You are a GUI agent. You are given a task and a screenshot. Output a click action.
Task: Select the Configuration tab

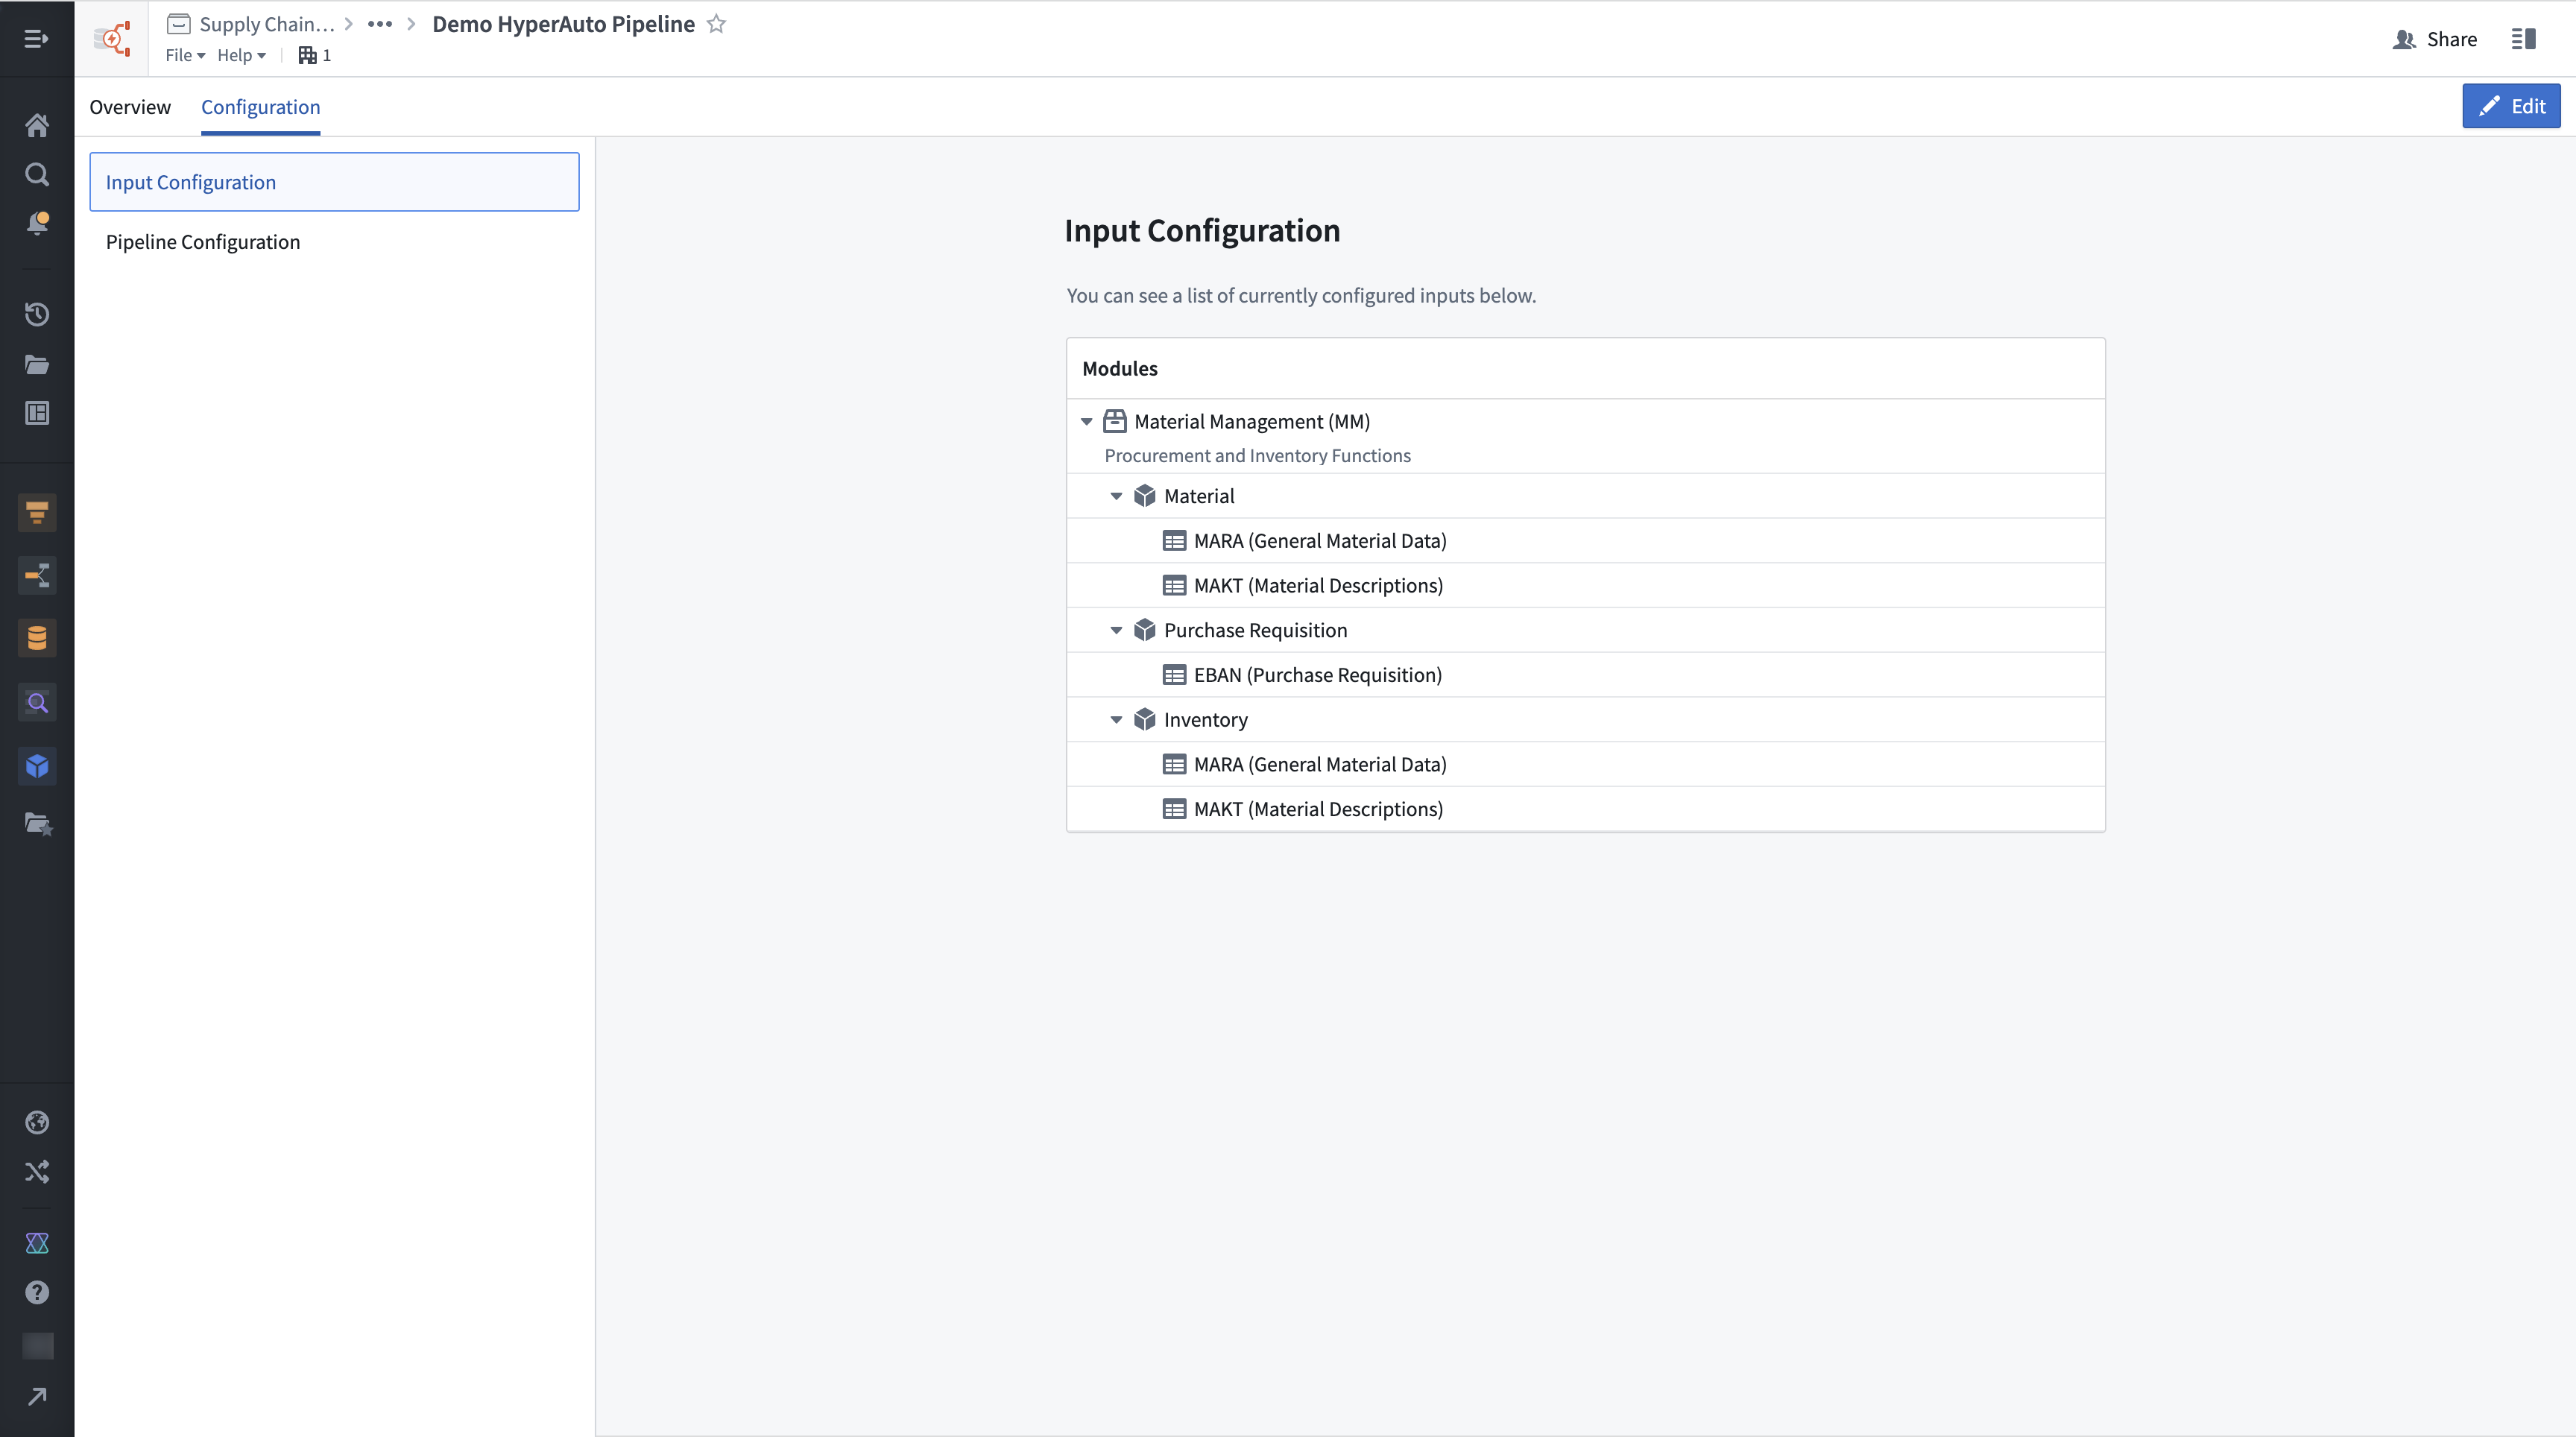tap(261, 107)
